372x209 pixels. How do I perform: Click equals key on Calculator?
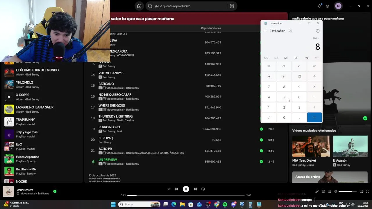[314, 118]
